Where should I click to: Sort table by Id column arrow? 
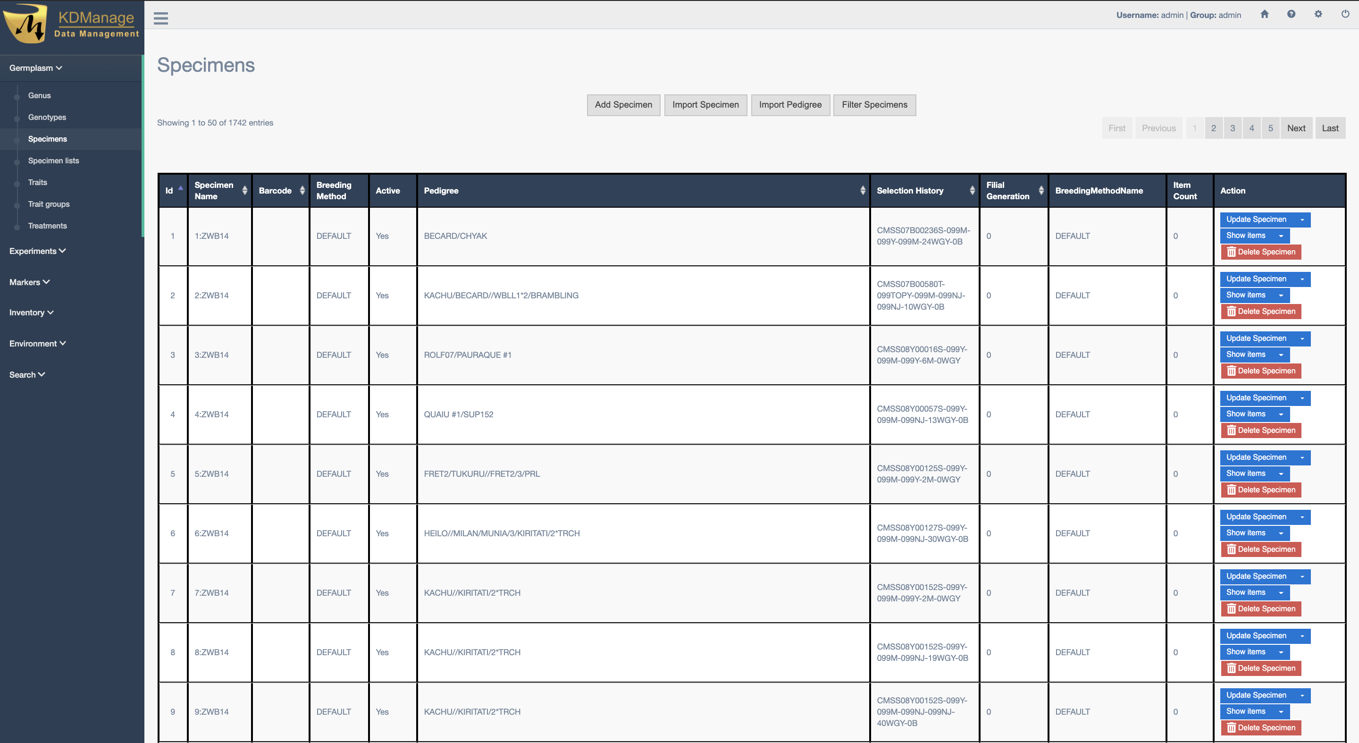180,188
